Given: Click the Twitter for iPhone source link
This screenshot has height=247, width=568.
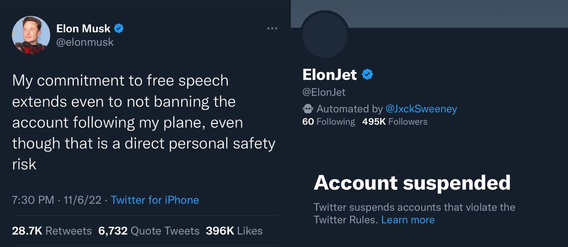Looking at the screenshot, I should [155, 200].
